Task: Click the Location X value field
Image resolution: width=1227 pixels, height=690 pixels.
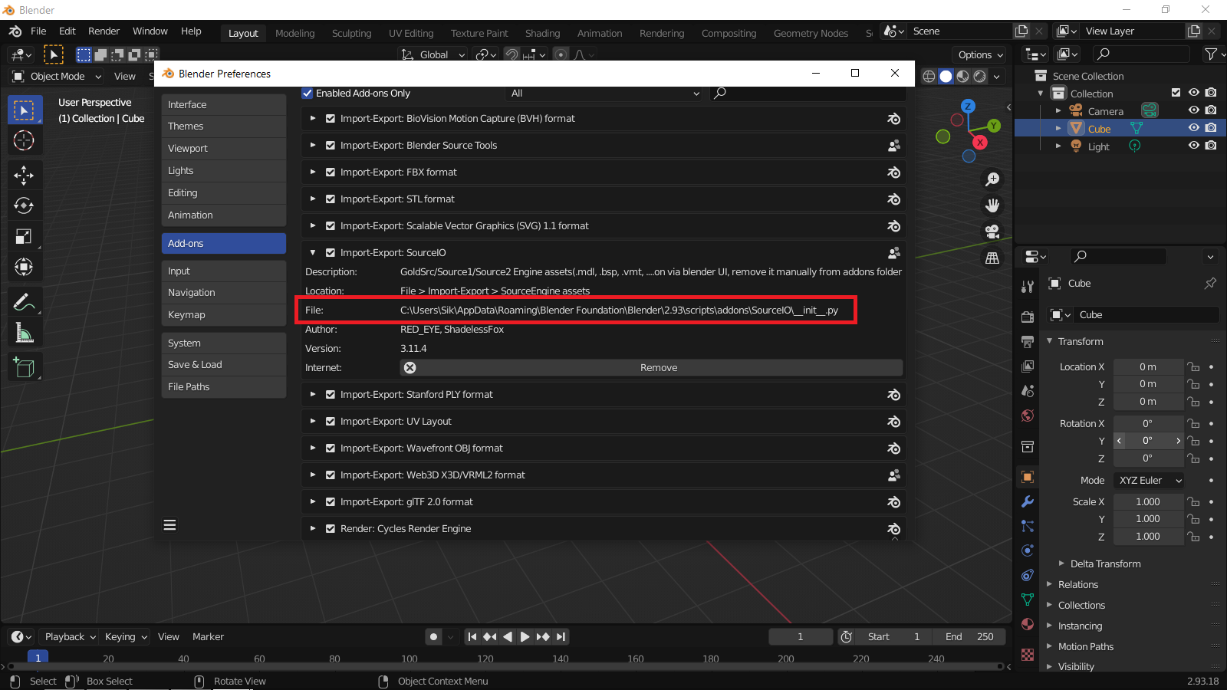Action: pyautogui.click(x=1148, y=367)
